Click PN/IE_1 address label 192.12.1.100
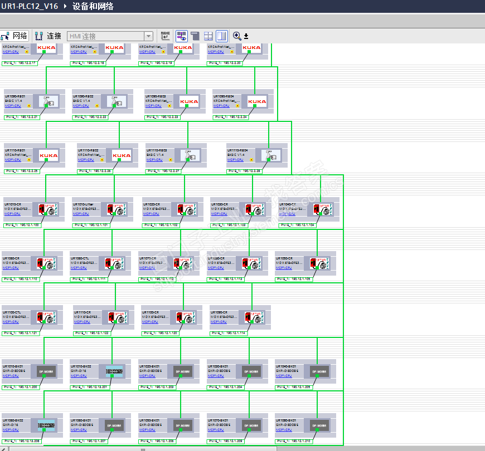The height and width of the screenshot is (451, 485). tap(22, 225)
